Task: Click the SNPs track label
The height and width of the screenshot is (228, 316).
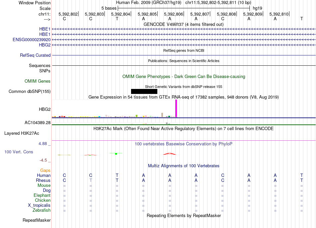Action: (x=45, y=71)
